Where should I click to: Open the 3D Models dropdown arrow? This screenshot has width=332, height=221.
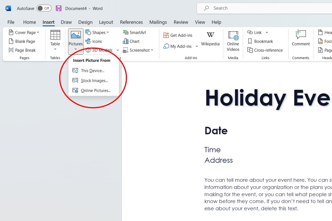pos(118,50)
